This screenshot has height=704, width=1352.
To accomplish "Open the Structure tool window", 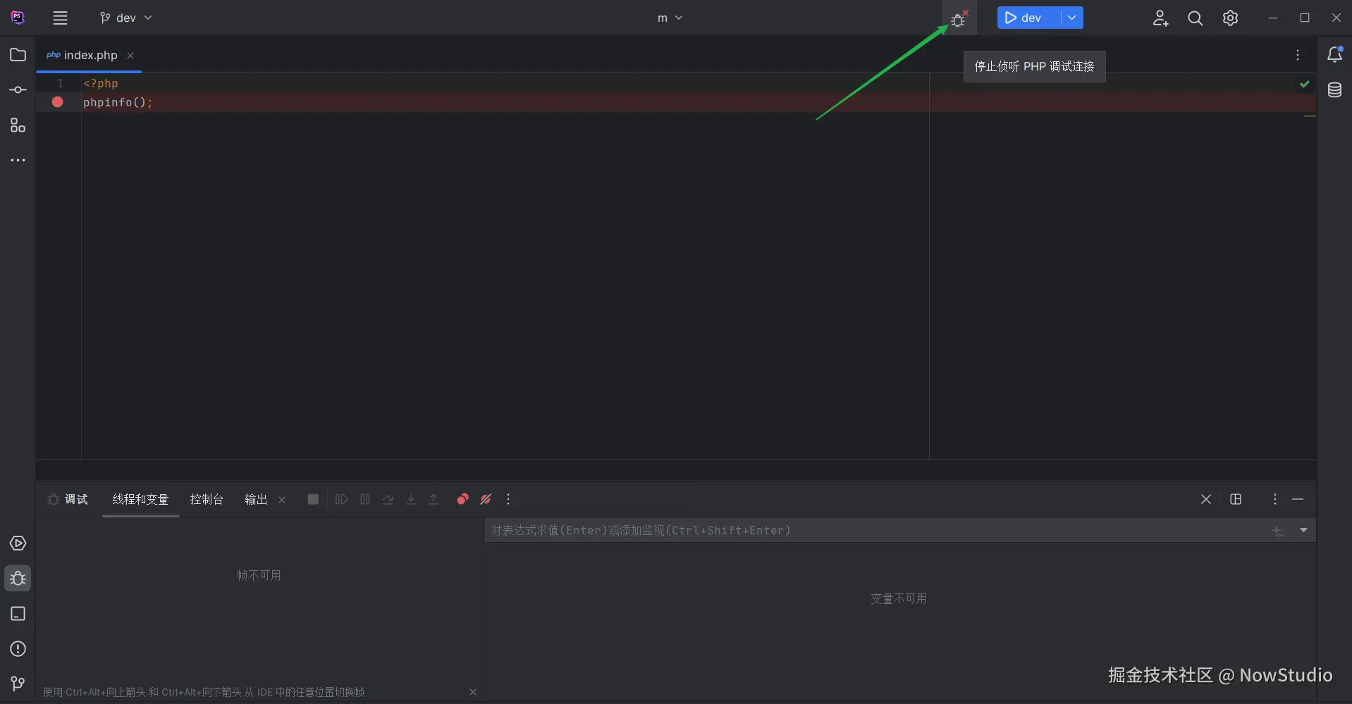I will 18,125.
